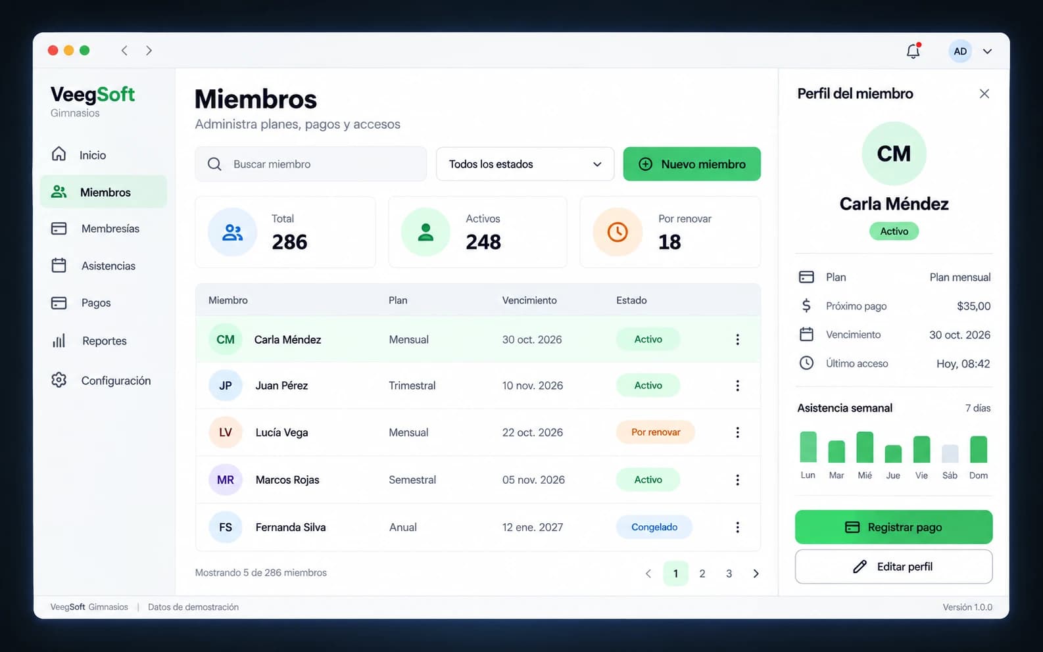Open three-dot menu for Juan Pérez
This screenshot has width=1043, height=652.
737,386
